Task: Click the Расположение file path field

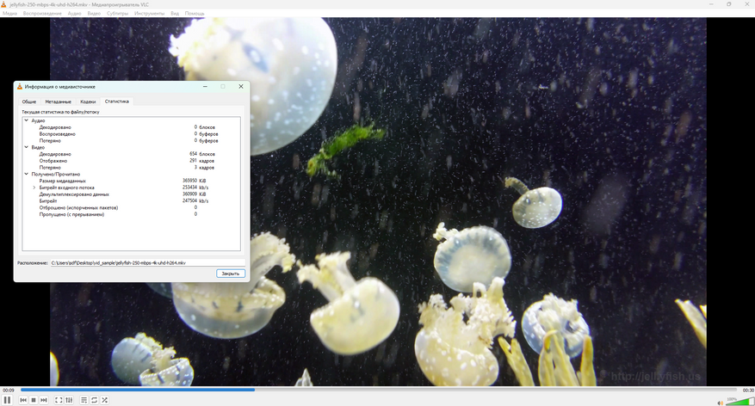Action: pos(147,262)
